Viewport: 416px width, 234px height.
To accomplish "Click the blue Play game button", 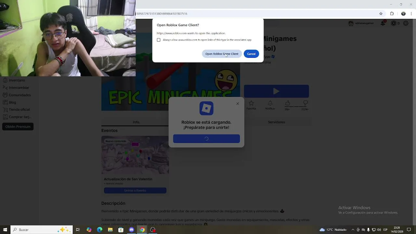I will pos(276,91).
